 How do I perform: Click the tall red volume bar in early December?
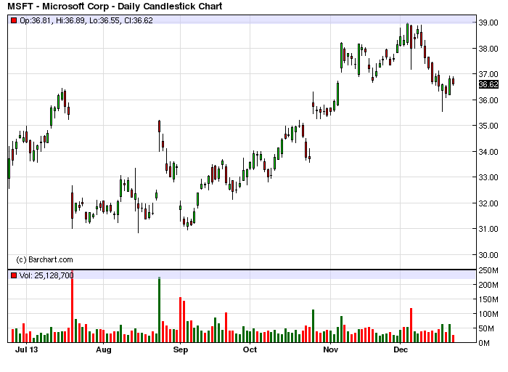tap(411, 325)
